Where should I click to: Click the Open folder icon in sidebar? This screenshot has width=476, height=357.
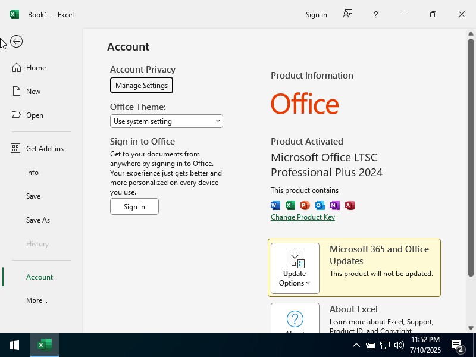(x=17, y=115)
